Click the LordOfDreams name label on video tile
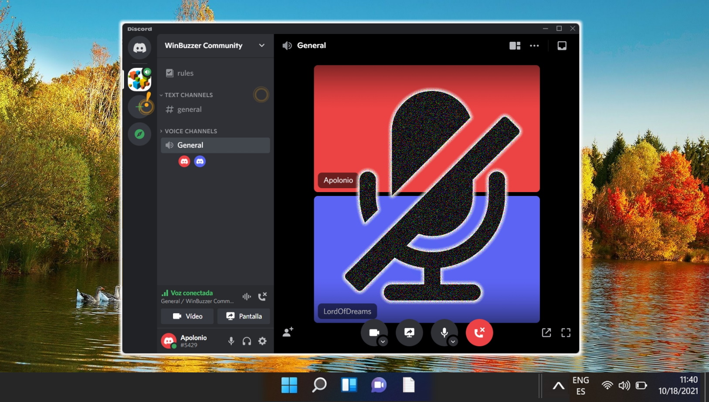Viewport: 709px width, 402px height. [x=347, y=311]
